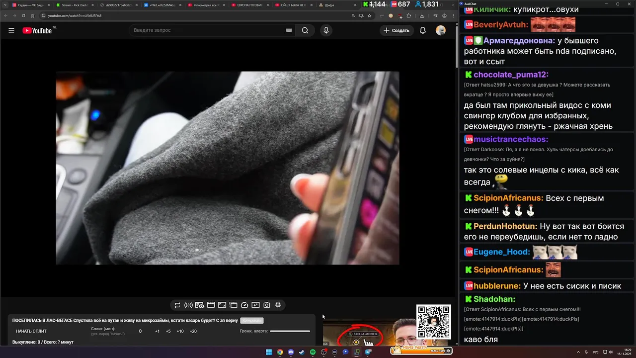
Task: Click username hubblerune in chat
Action: [x=497, y=286]
